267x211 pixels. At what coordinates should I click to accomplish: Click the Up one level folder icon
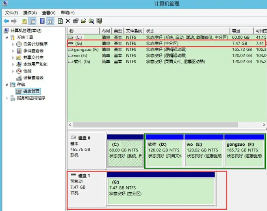(24, 21)
